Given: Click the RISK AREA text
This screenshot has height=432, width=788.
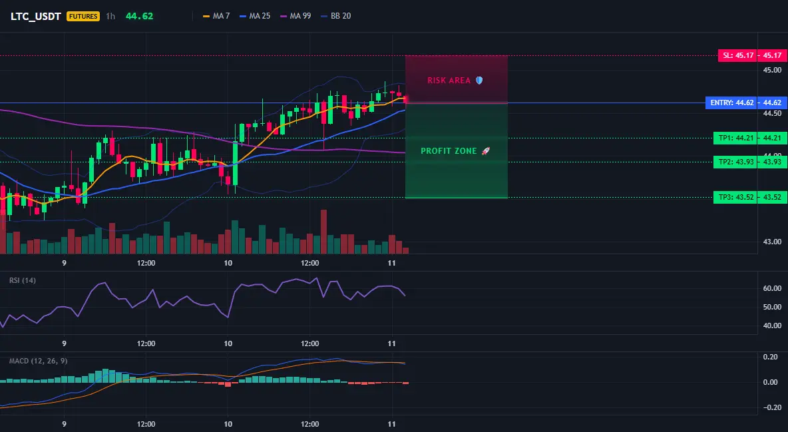Looking at the screenshot, I should coord(449,81).
